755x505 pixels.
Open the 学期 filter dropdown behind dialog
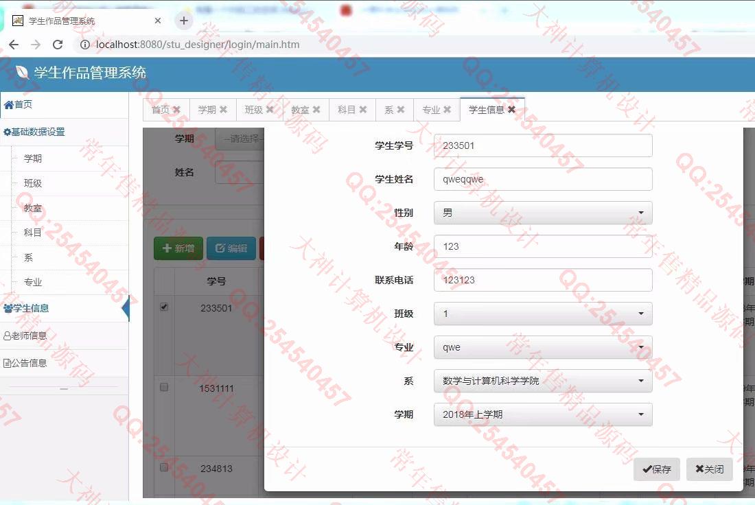[240, 139]
